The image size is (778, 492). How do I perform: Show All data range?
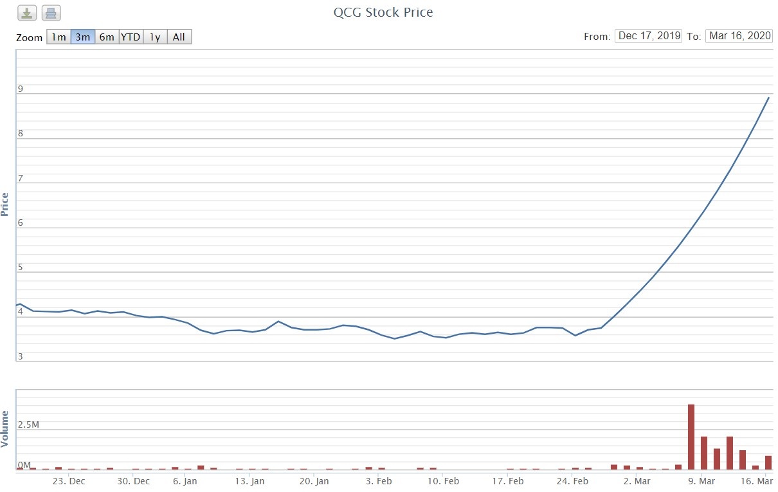click(x=179, y=37)
